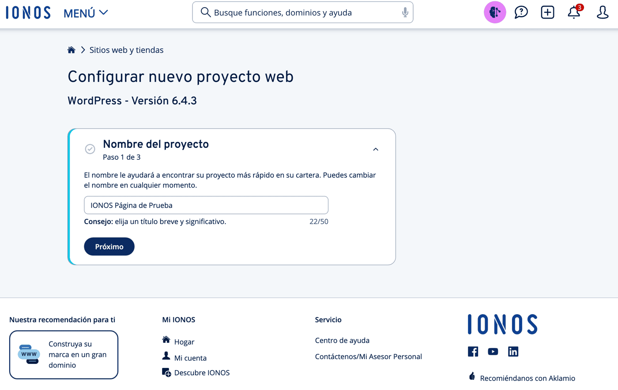
Task: Click the 'Nombre del proyecto' section title
Action: tap(156, 144)
